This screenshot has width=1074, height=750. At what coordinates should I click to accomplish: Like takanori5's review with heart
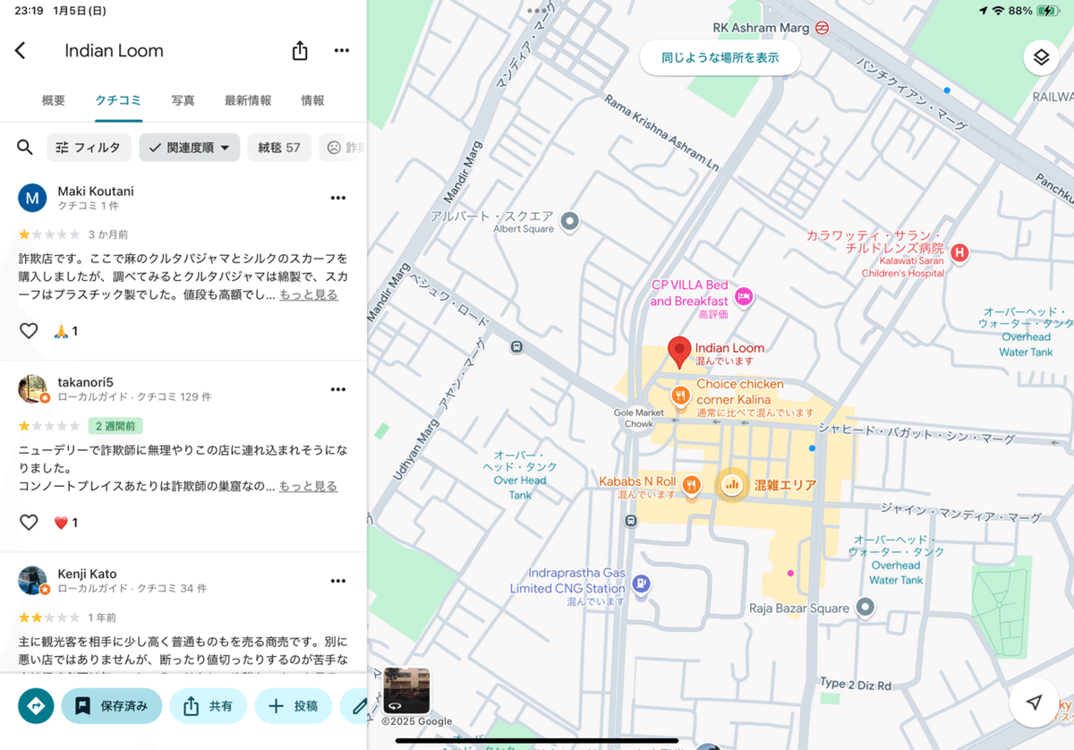tap(29, 523)
